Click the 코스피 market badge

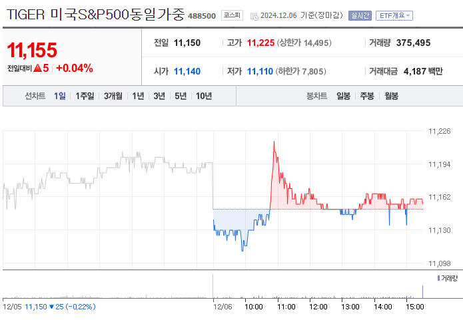click(x=232, y=15)
